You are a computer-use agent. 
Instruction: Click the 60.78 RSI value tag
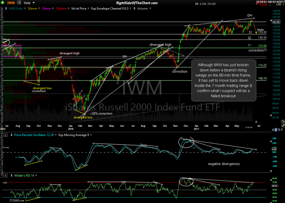pos(274,186)
